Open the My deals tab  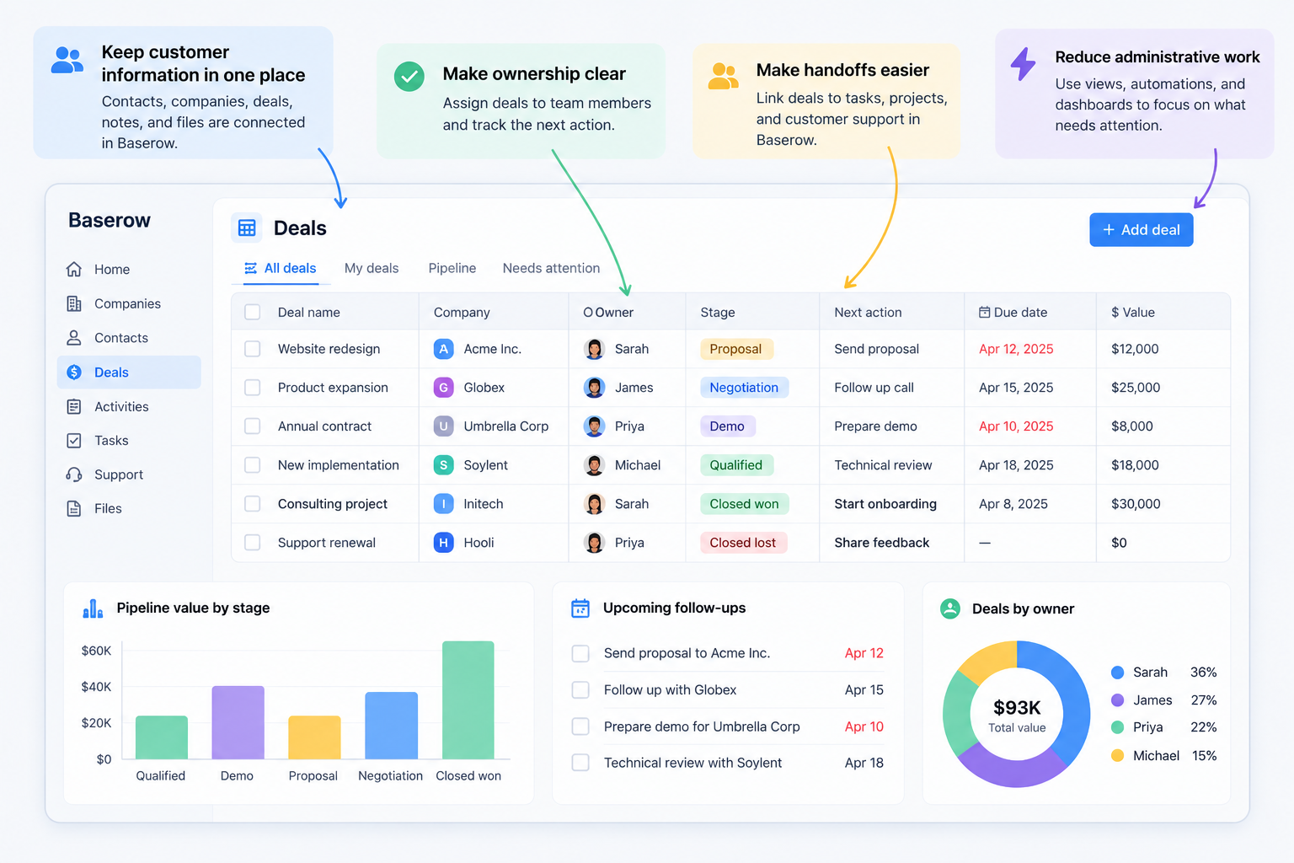click(372, 268)
